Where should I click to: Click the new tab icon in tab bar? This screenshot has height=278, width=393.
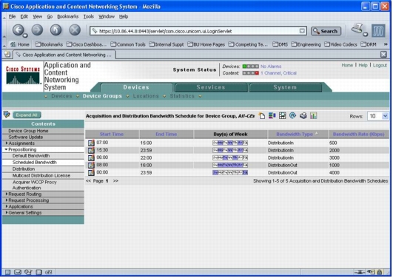click(7, 54)
